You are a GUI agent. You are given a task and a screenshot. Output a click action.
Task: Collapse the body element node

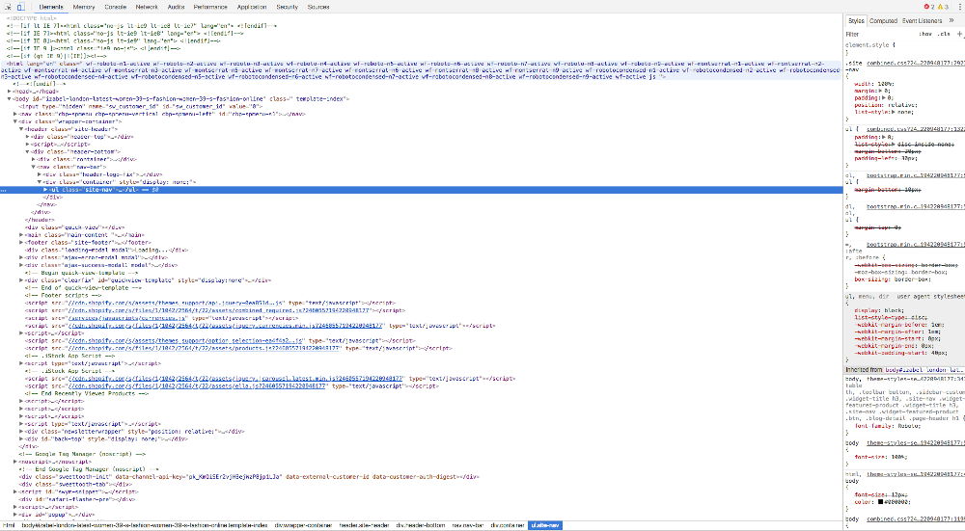click(x=10, y=98)
